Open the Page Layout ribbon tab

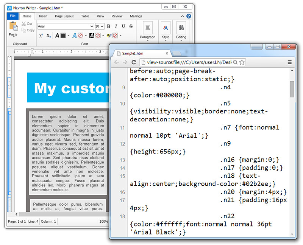click(64, 16)
